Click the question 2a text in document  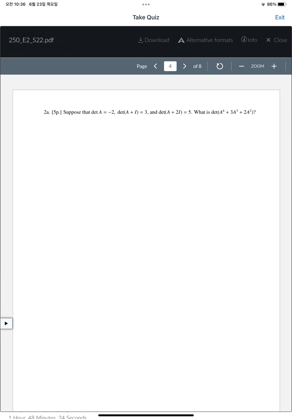coord(150,112)
